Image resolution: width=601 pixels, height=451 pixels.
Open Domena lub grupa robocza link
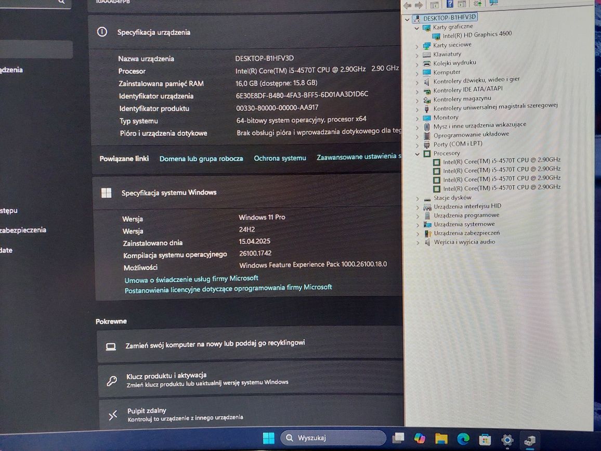tap(201, 159)
